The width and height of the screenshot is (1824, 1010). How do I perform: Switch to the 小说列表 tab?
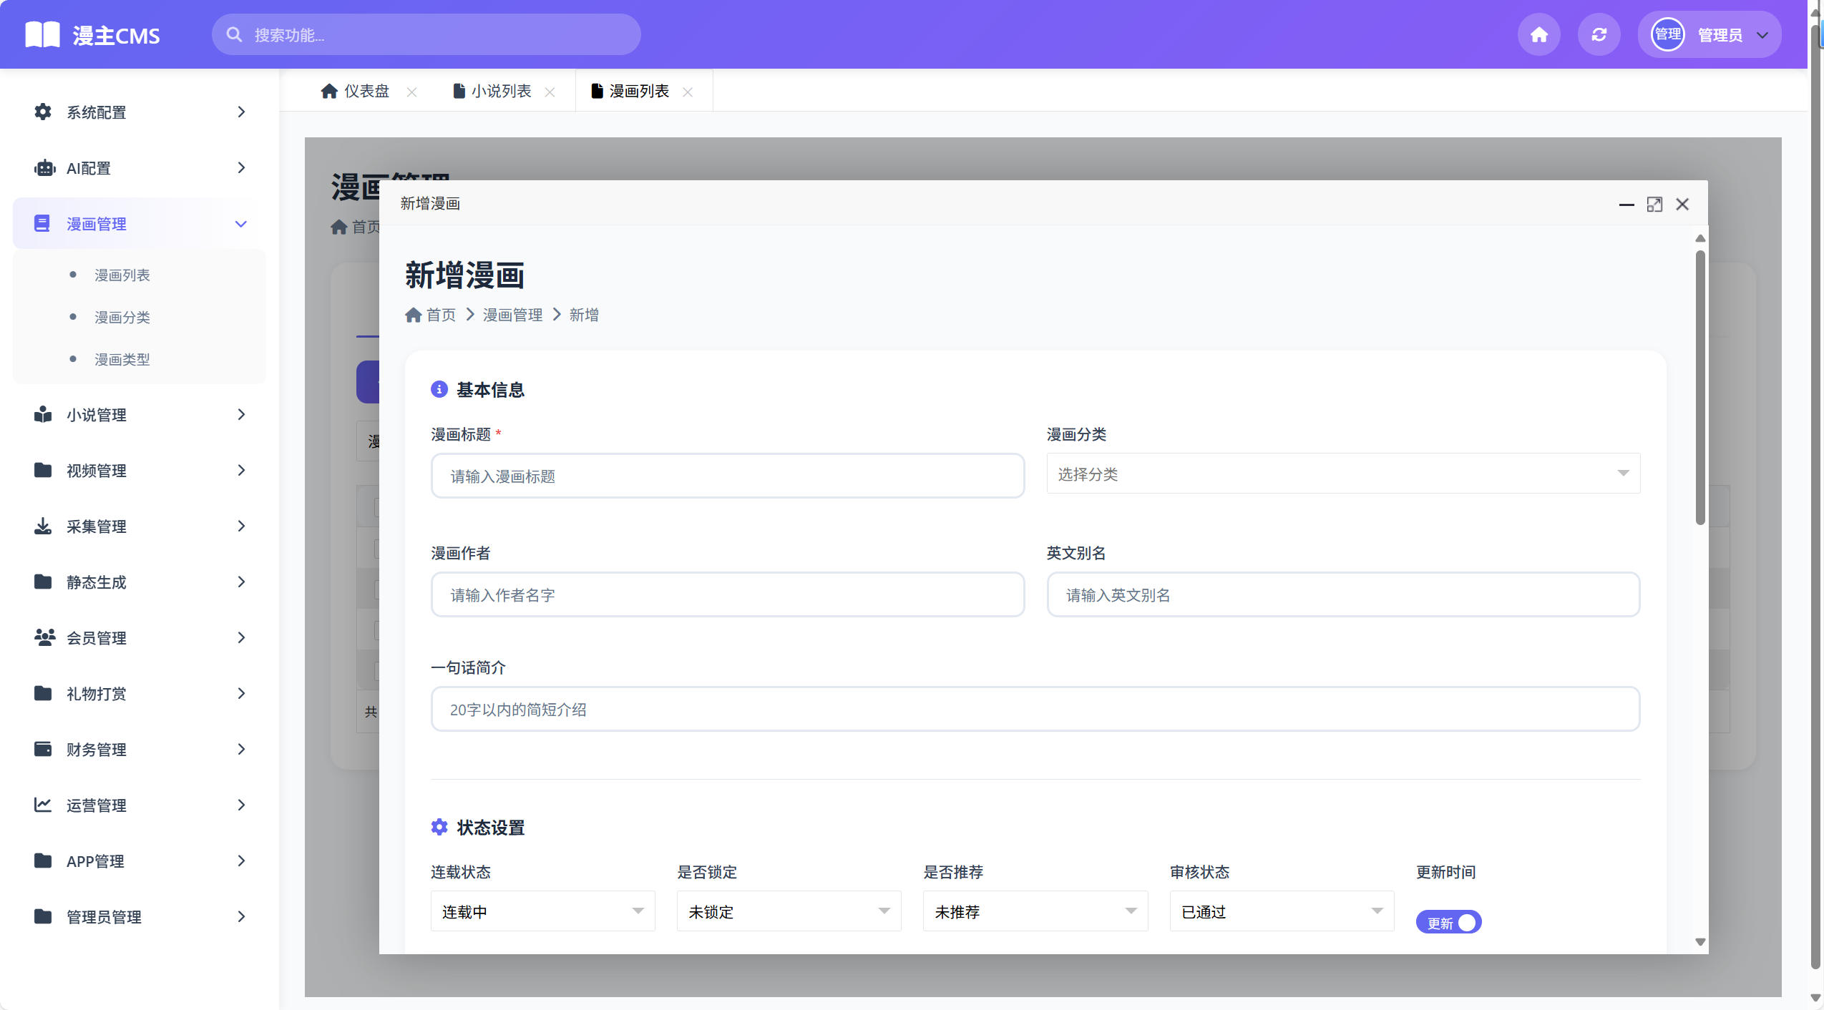502,91
